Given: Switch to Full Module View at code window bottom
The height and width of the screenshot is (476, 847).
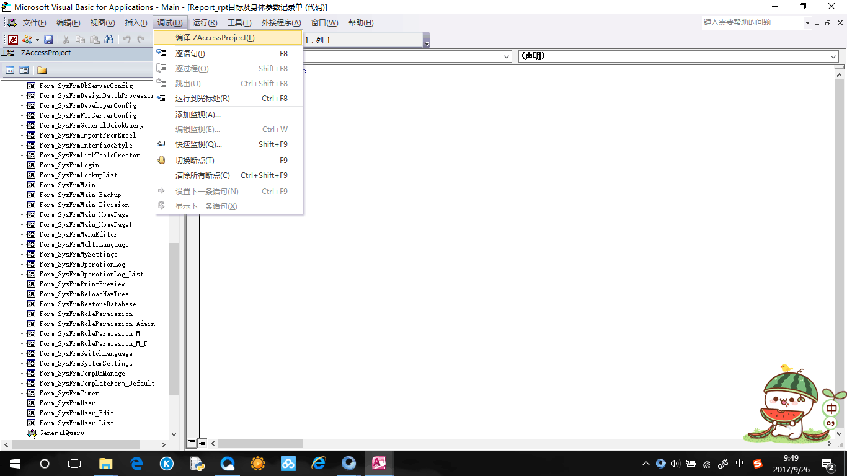Looking at the screenshot, I should coord(202,443).
